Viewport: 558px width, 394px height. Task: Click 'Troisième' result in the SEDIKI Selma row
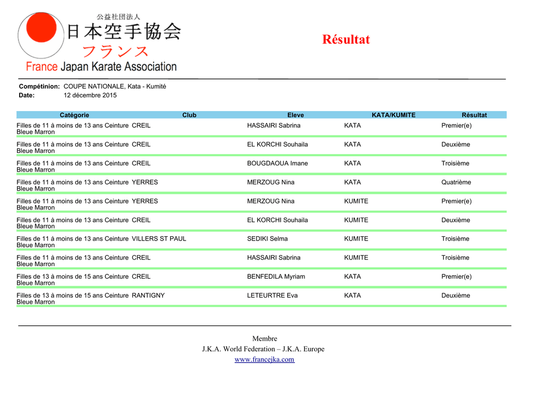pos(456,239)
